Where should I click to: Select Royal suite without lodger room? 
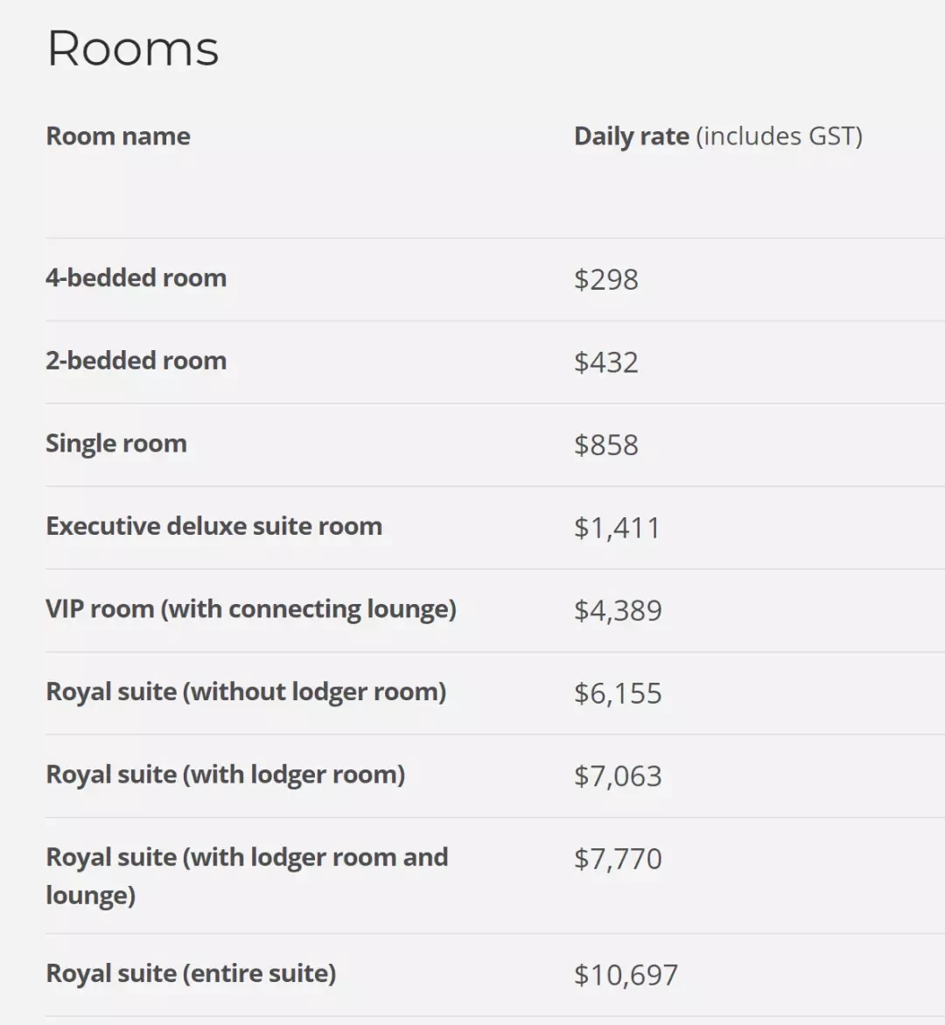pos(246,692)
